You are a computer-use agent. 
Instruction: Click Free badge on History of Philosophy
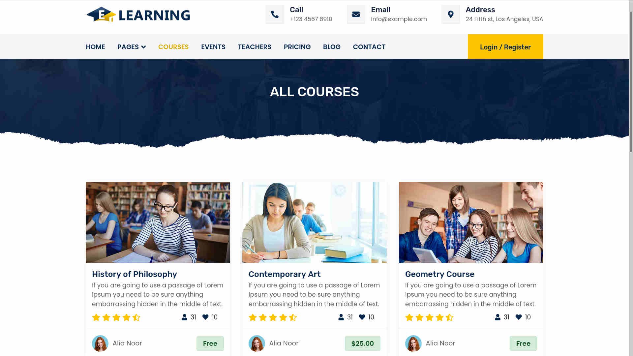tap(210, 343)
